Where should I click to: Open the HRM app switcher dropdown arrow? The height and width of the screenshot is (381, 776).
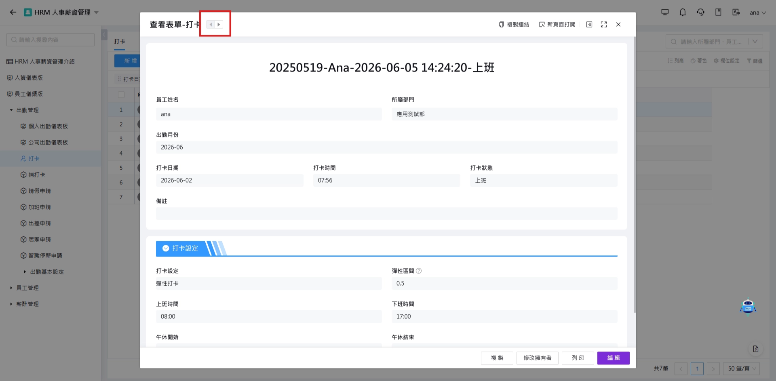(96, 13)
